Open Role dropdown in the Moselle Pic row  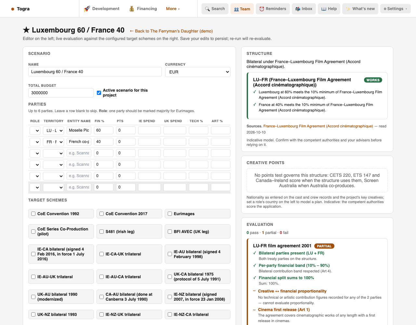[x=35, y=130]
